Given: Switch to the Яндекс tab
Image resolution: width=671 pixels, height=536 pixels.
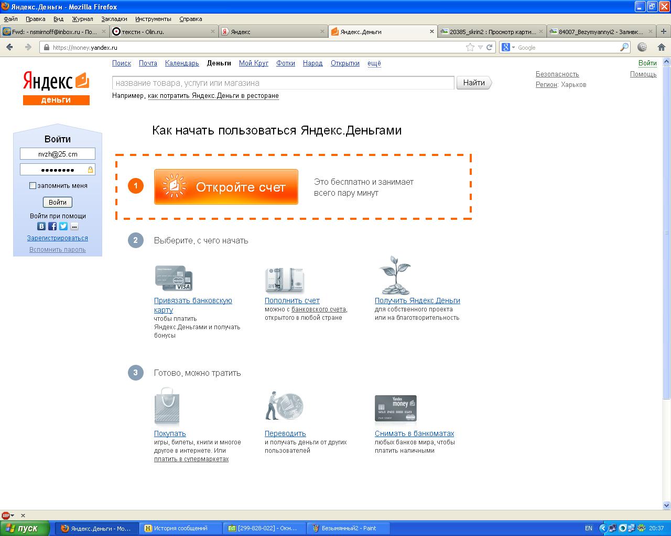Looking at the screenshot, I should point(273,31).
